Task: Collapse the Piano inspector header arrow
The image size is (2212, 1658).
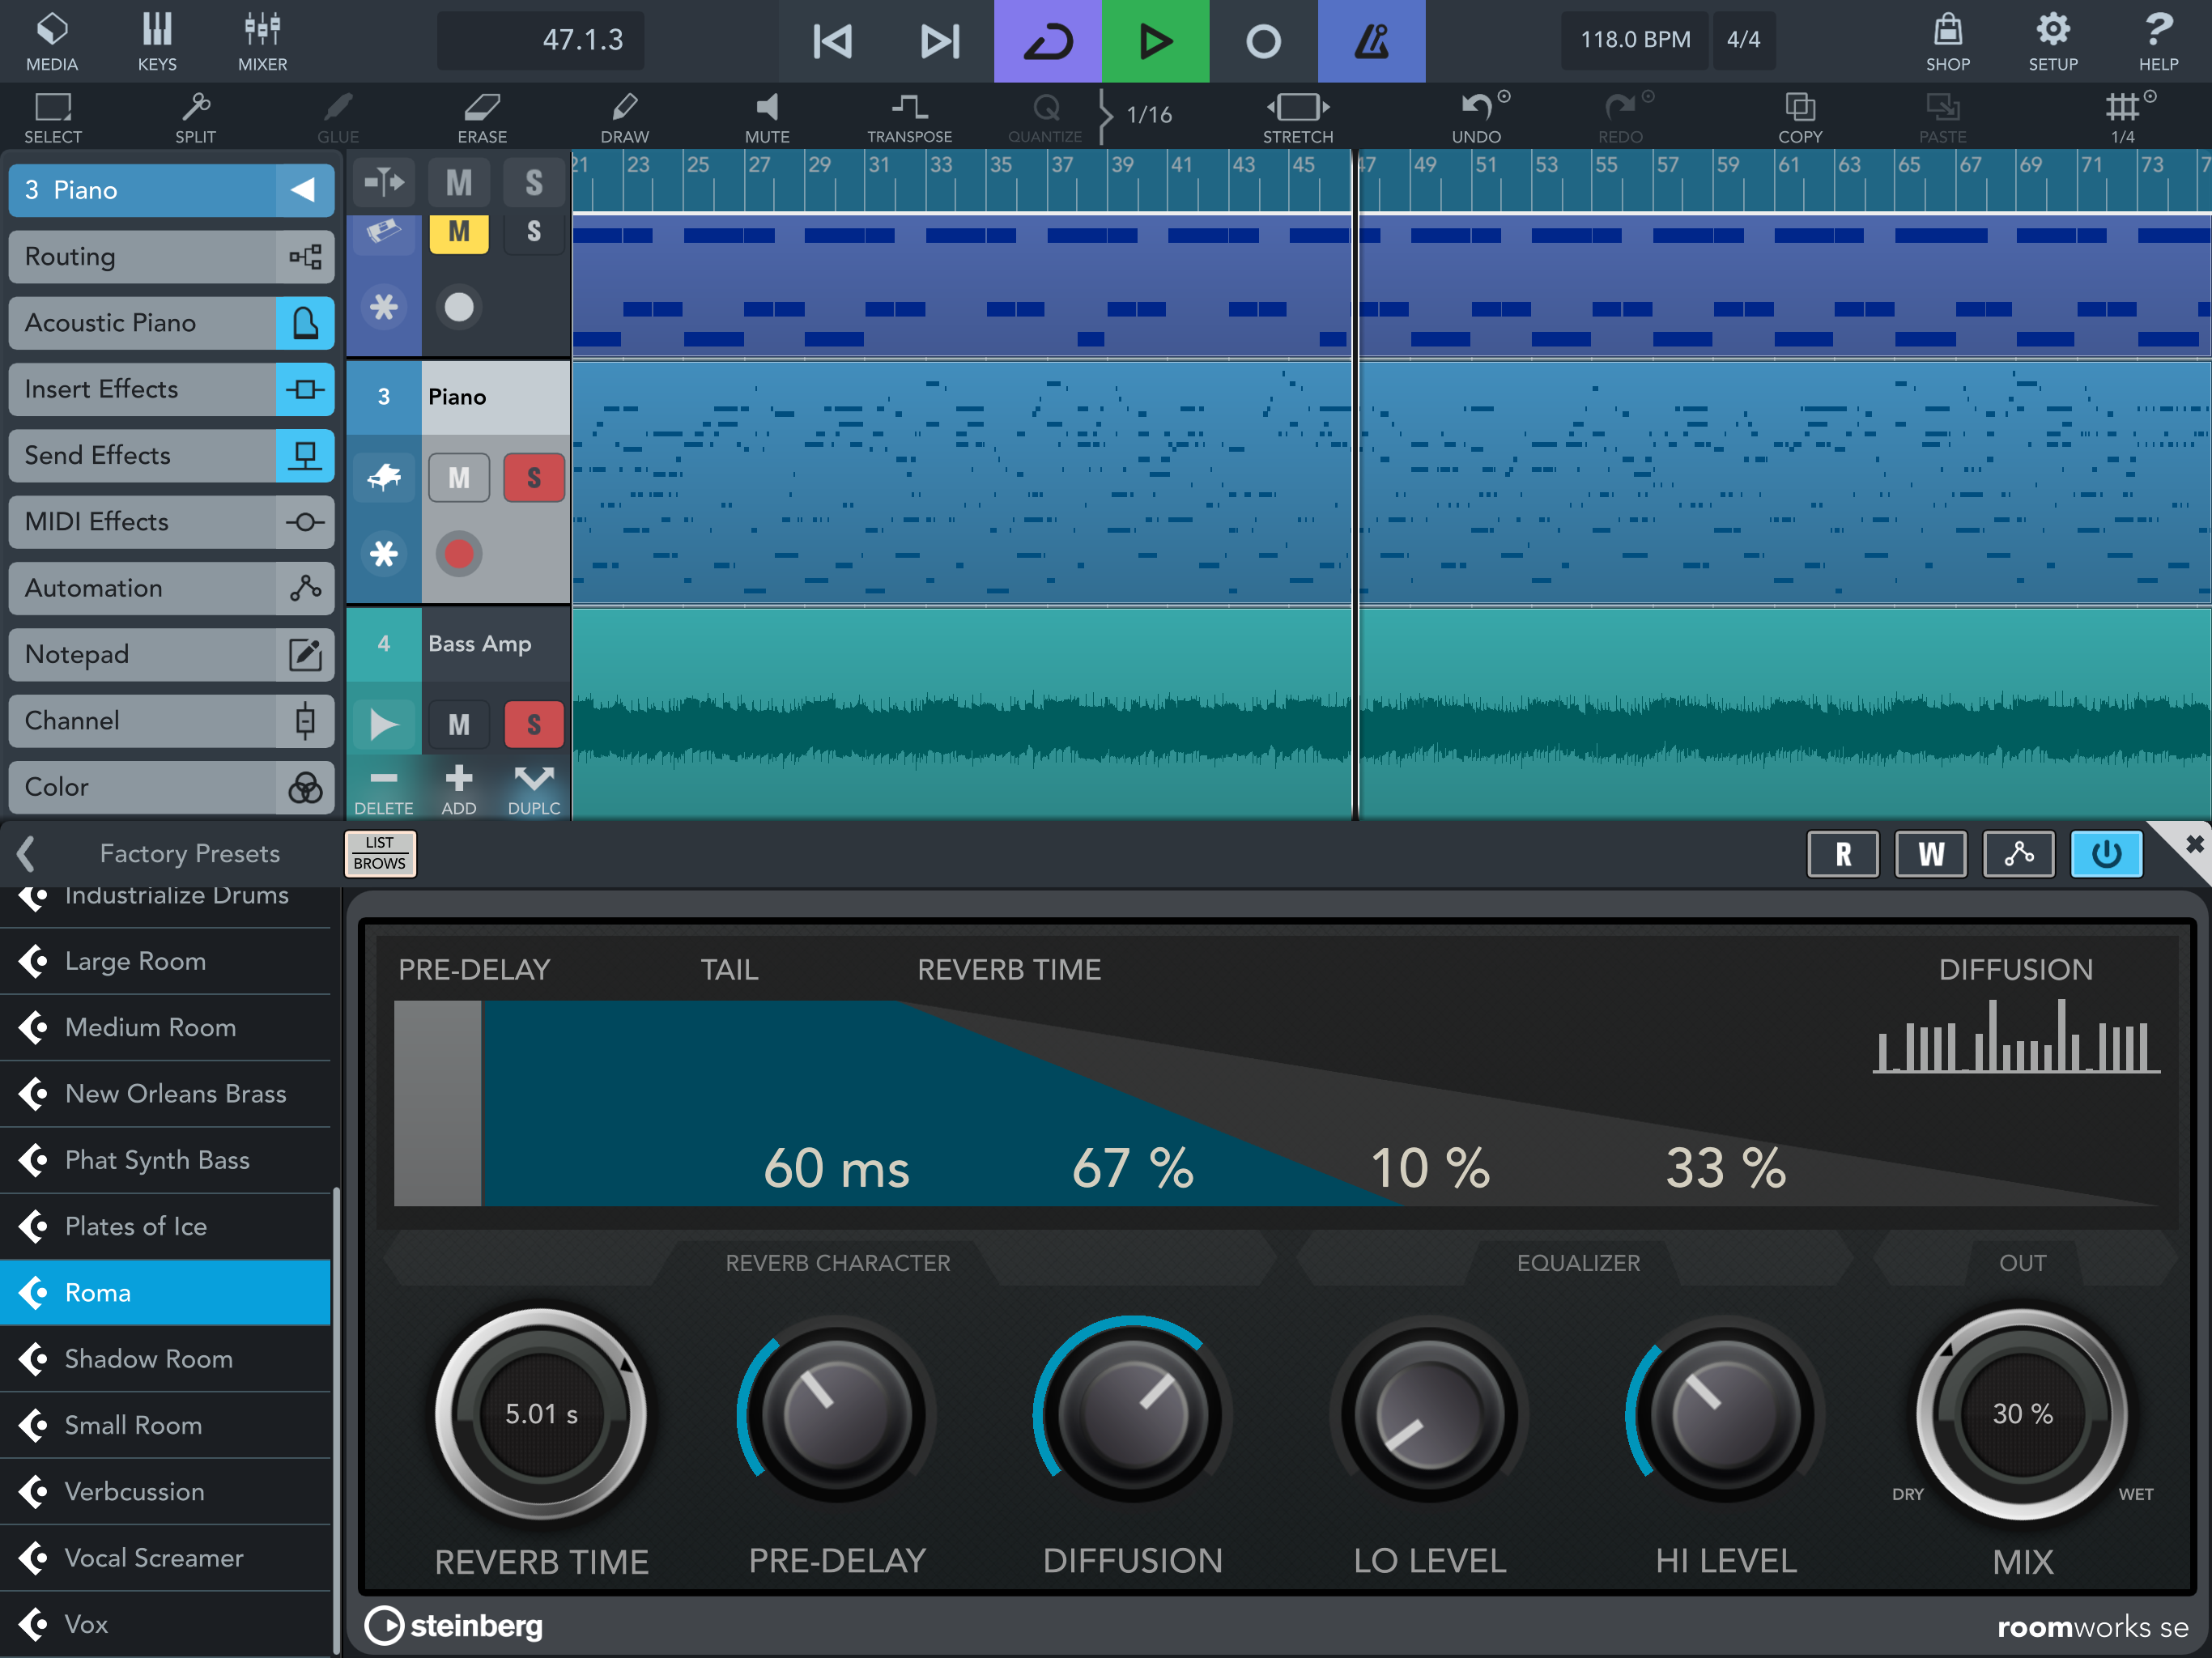Action: click(x=303, y=190)
